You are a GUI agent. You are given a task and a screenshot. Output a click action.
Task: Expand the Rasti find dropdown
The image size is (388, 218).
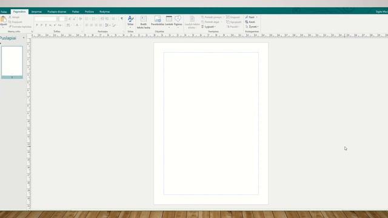(x=256, y=18)
